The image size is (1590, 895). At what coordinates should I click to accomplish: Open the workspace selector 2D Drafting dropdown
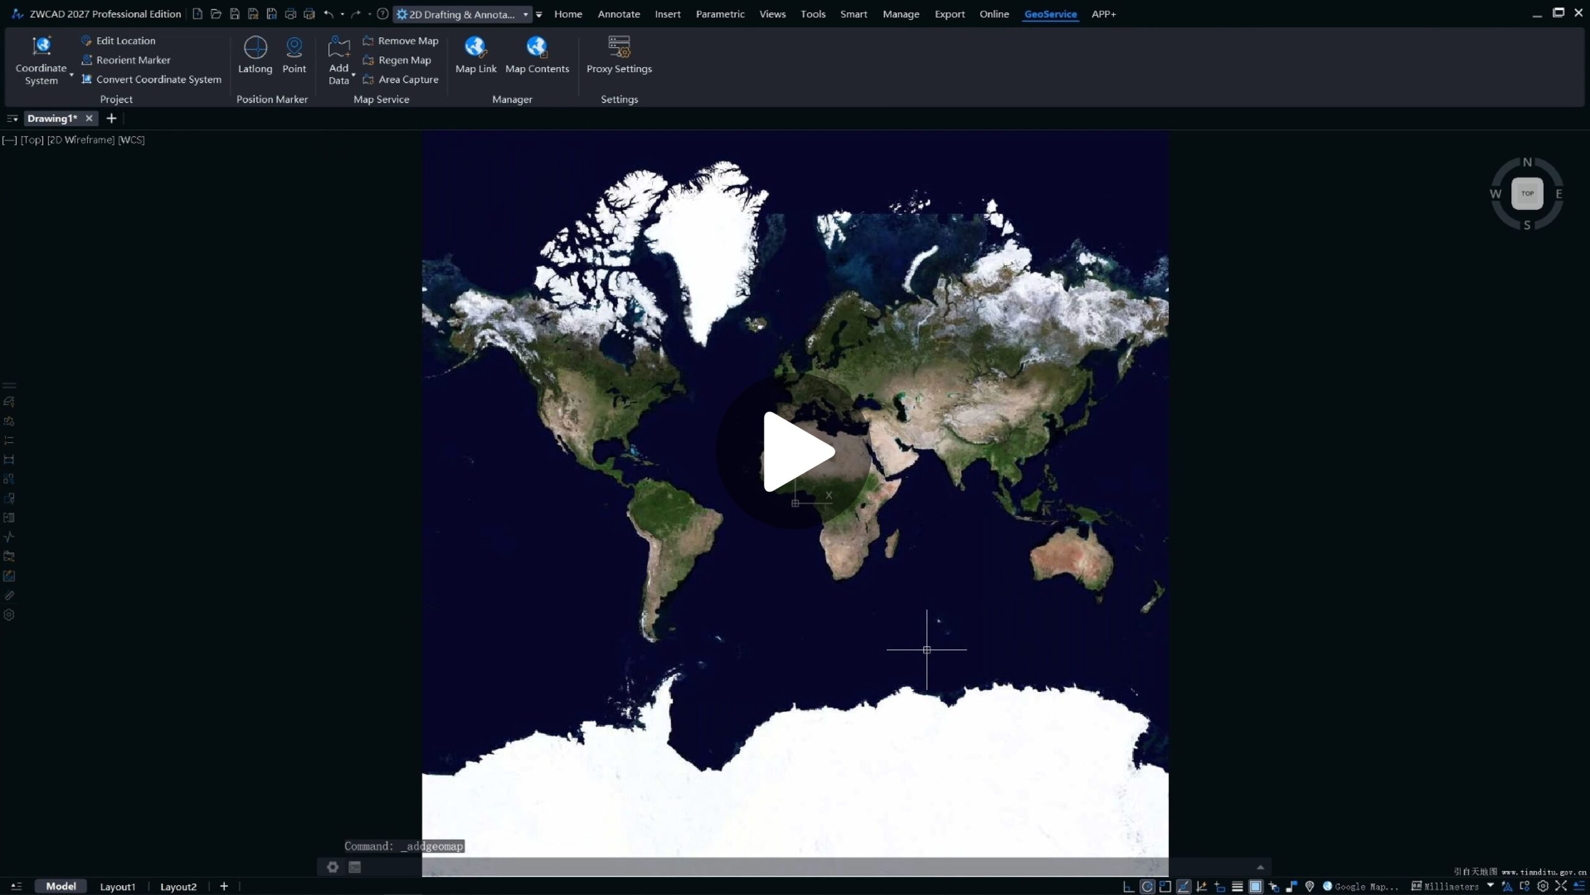(x=525, y=14)
